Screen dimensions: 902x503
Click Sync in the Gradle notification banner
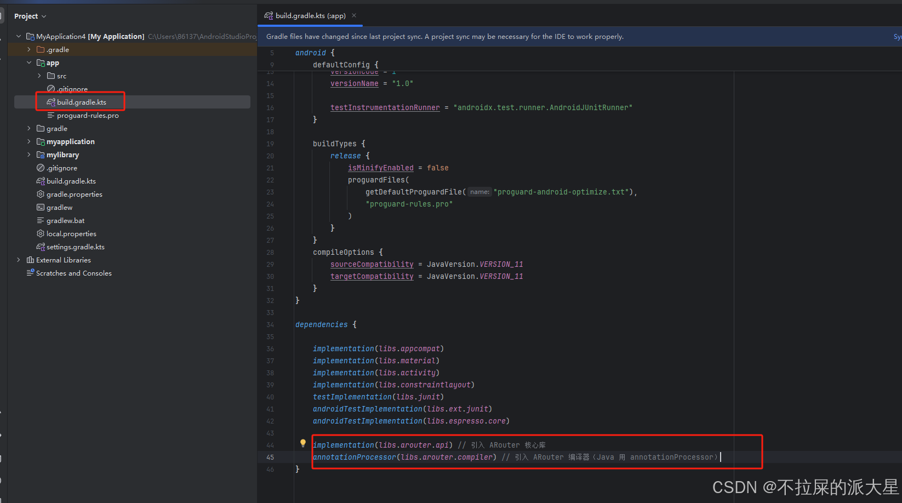click(897, 36)
